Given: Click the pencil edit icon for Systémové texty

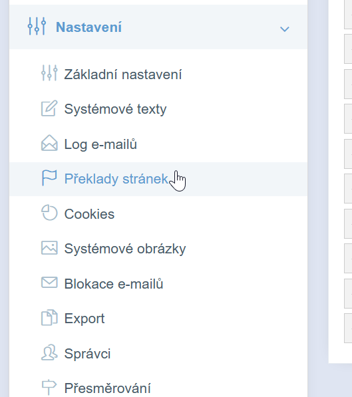Looking at the screenshot, I should coord(49,108).
